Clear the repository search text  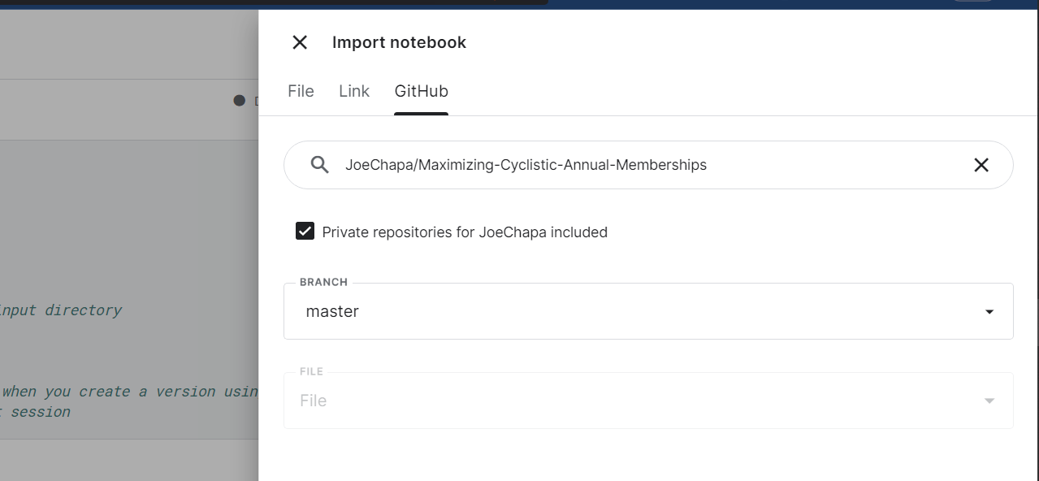981,165
